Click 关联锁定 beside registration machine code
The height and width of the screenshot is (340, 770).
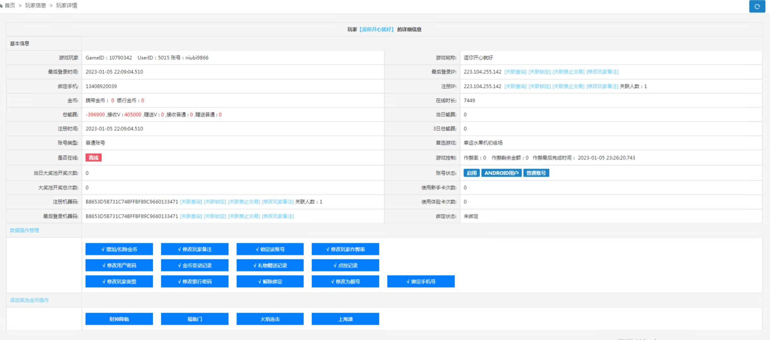click(215, 202)
